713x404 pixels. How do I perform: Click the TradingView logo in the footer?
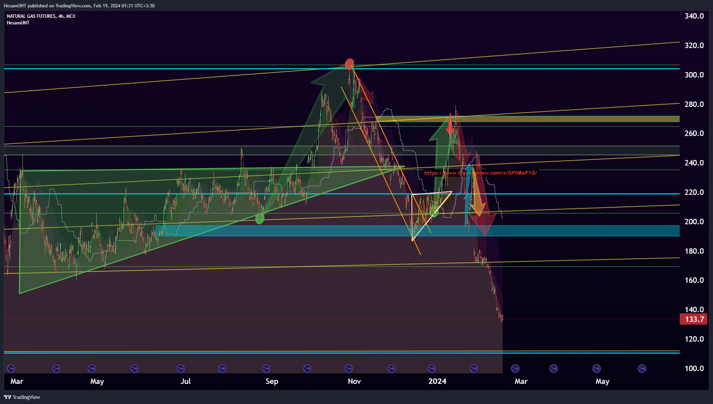(22, 397)
